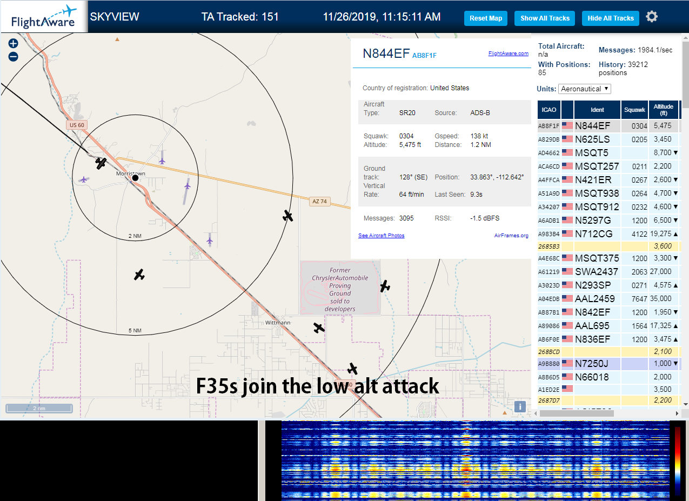Sort table by Altitude (ft) column header
The width and height of the screenshot is (689, 501).
663,110
